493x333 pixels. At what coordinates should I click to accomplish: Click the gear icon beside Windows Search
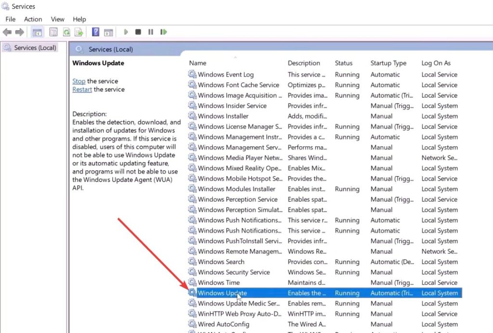coord(192,262)
